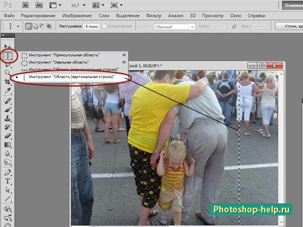The height and width of the screenshot is (227, 303).
Task: Click the active single column marquee tool button
Action: (8, 55)
